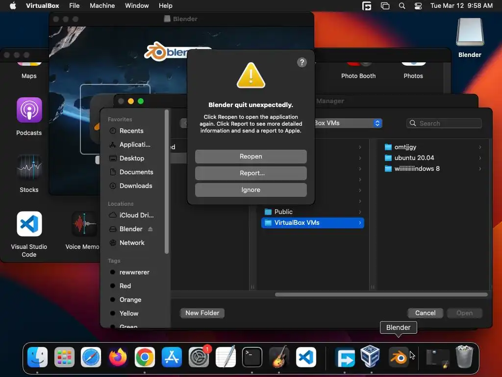This screenshot has height=377, width=502.
Task: Open Terminal from the Dock
Action: coord(252,357)
